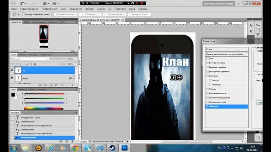Click the fx icon on Клан layer

[70, 78]
